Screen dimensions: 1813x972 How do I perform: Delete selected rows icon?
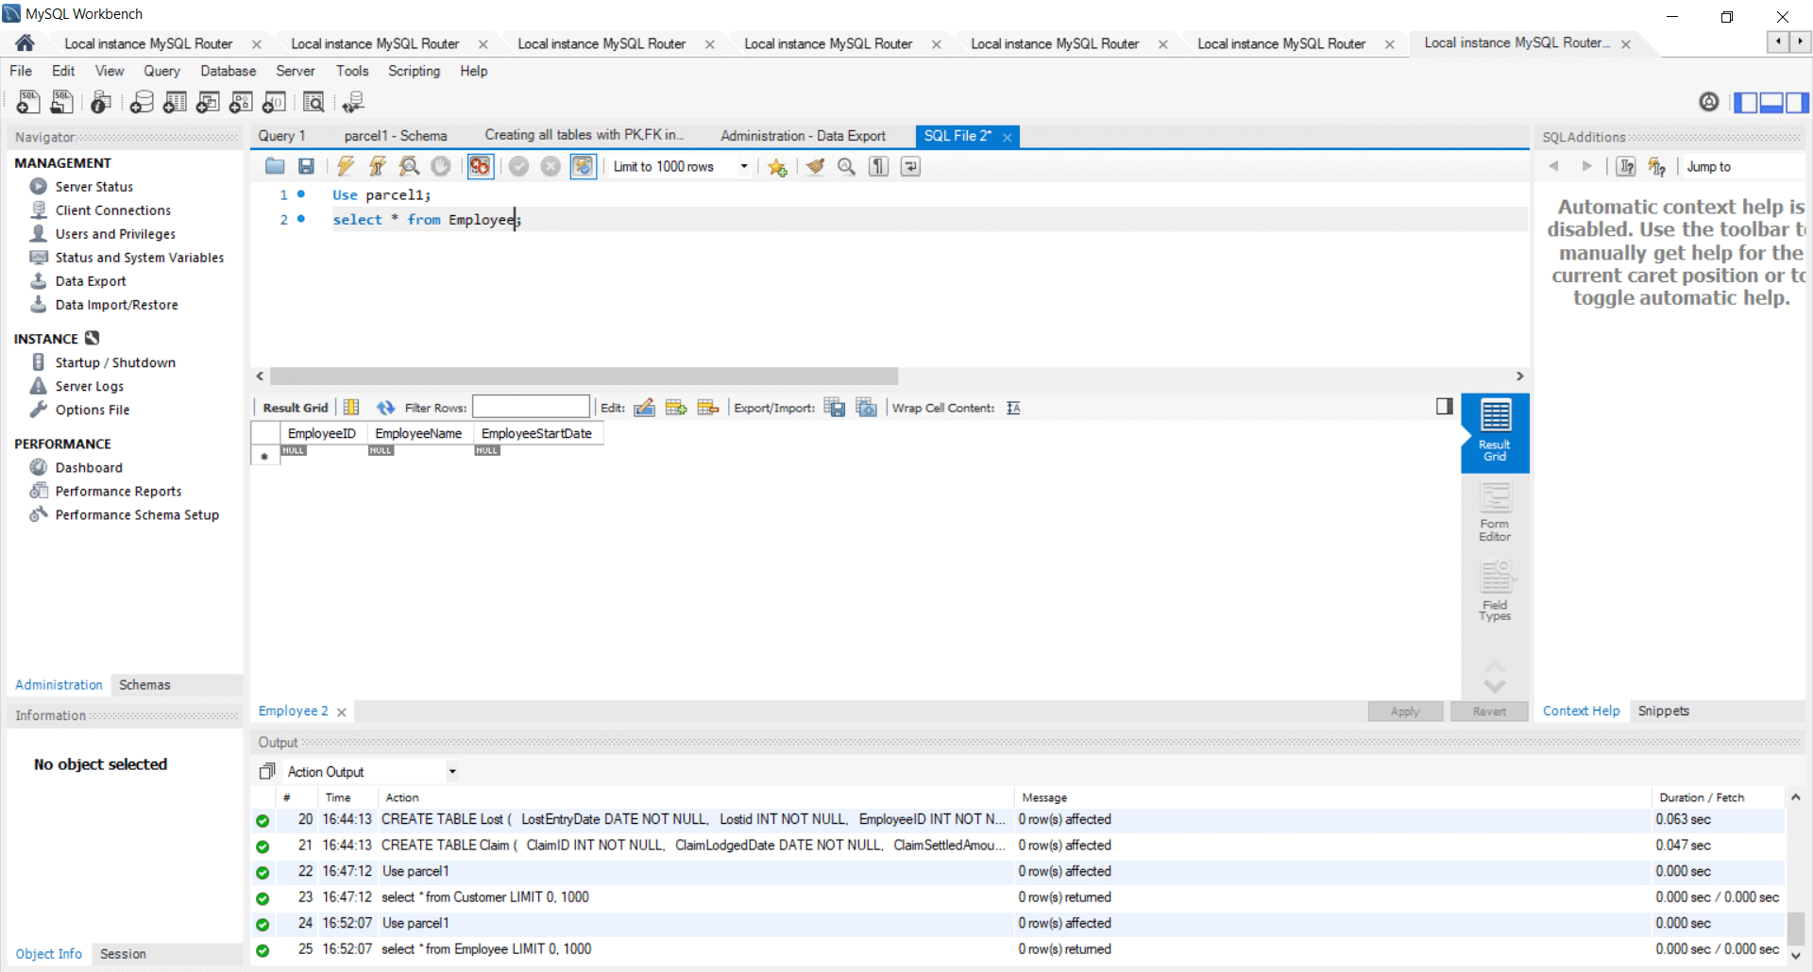tap(708, 408)
